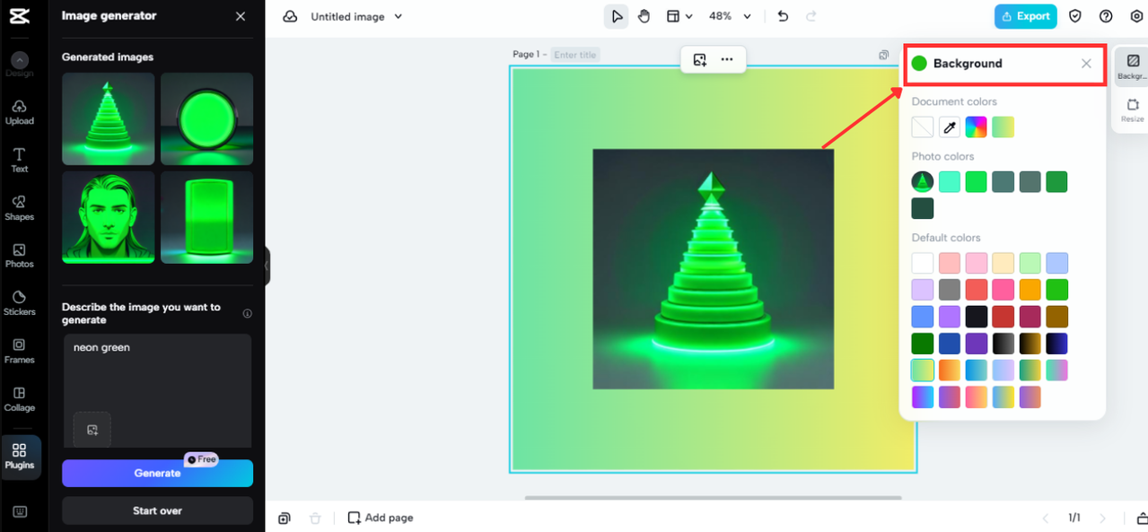This screenshot has height=532, width=1148.
Task: Open the Photos sidebar panel
Action: 20,256
